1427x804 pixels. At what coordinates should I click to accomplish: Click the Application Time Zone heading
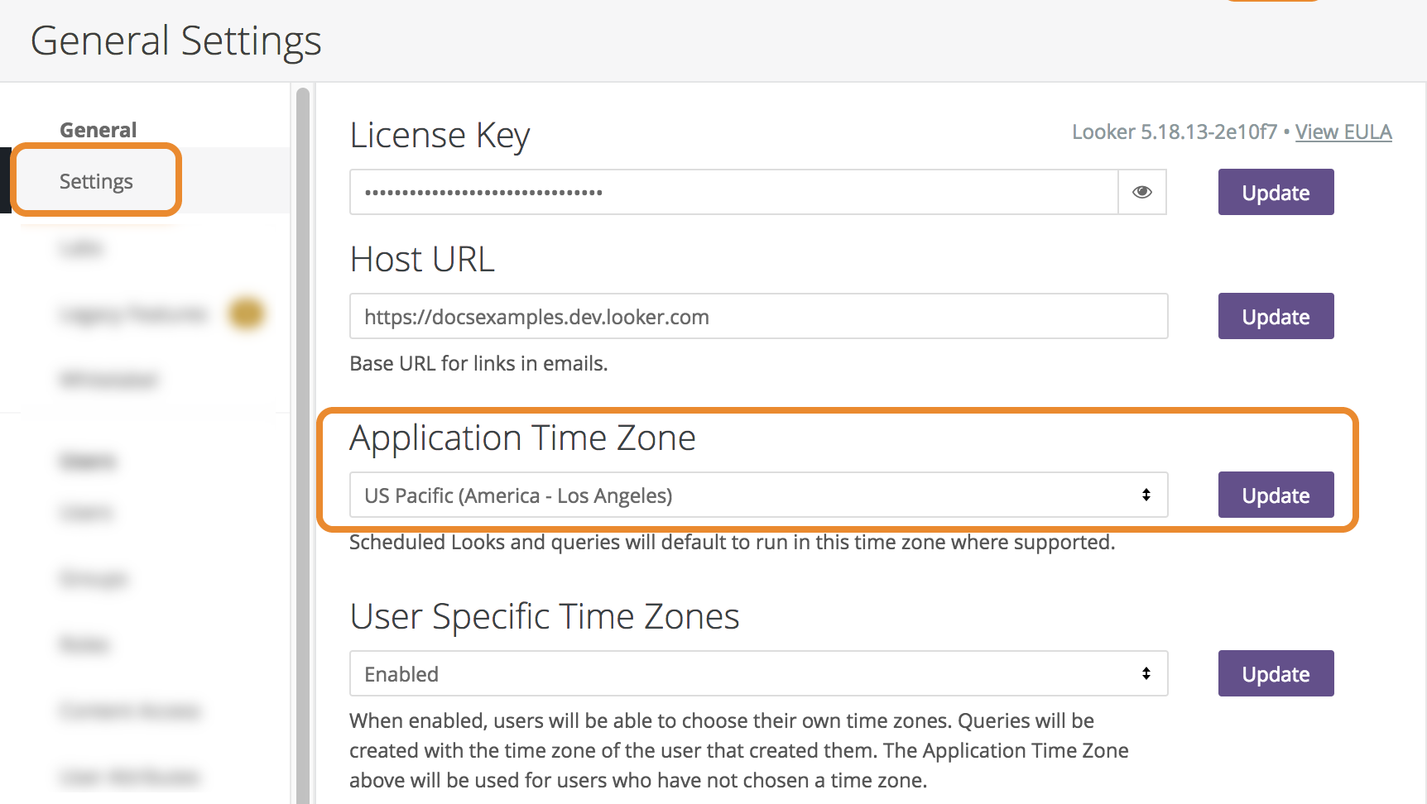tap(522, 438)
